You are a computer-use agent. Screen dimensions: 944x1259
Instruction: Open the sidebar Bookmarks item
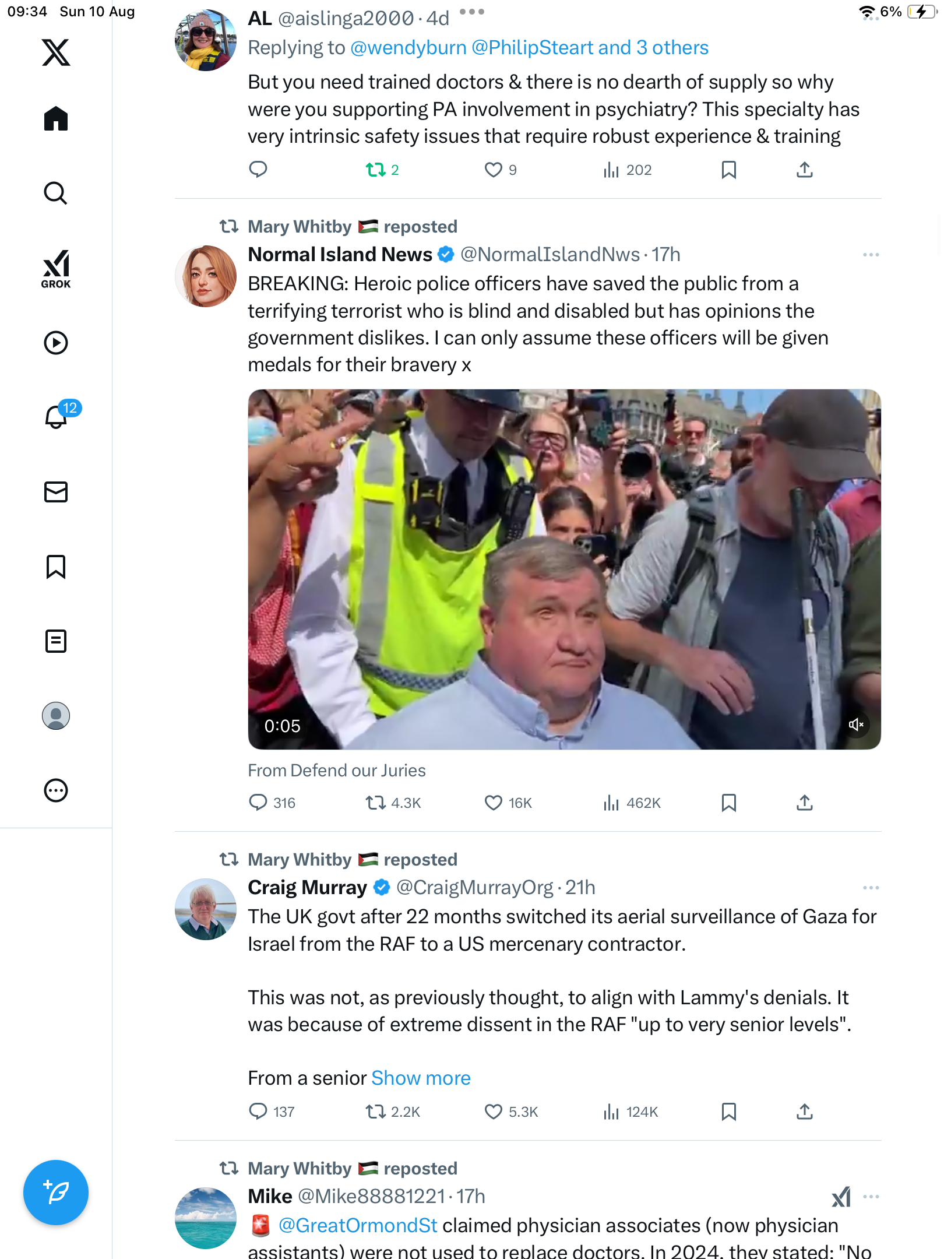56,567
